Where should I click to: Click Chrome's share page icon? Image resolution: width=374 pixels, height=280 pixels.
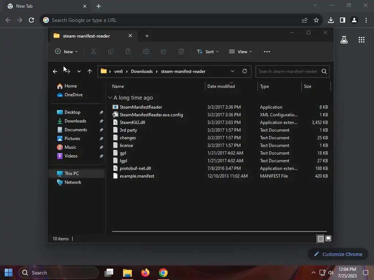click(x=305, y=20)
